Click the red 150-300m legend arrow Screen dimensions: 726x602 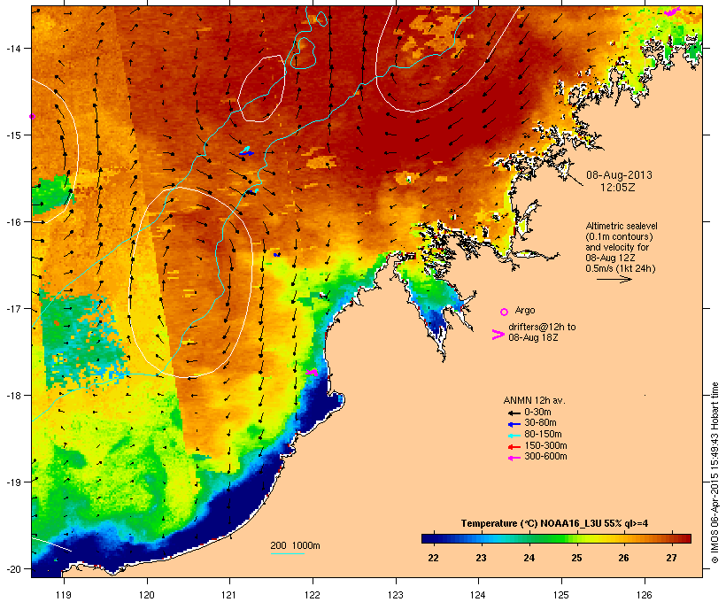tap(514, 446)
